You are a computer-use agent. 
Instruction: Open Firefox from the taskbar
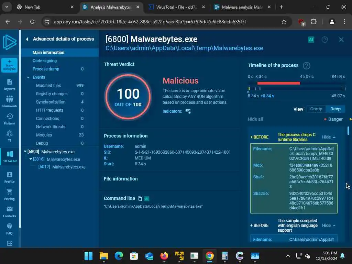[x=164, y=256]
